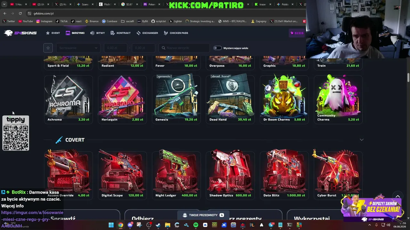The height and width of the screenshot is (230, 410).
Task: Open the Event page with star icon
Action: pyautogui.click(x=53, y=33)
